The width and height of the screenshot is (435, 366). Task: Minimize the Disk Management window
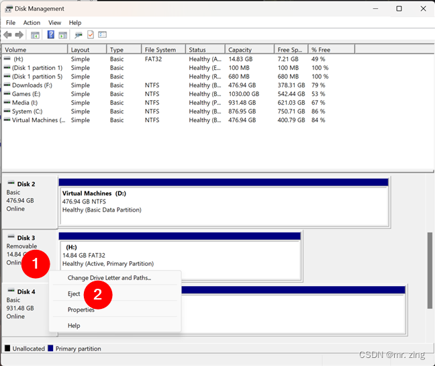pyautogui.click(x=375, y=9)
